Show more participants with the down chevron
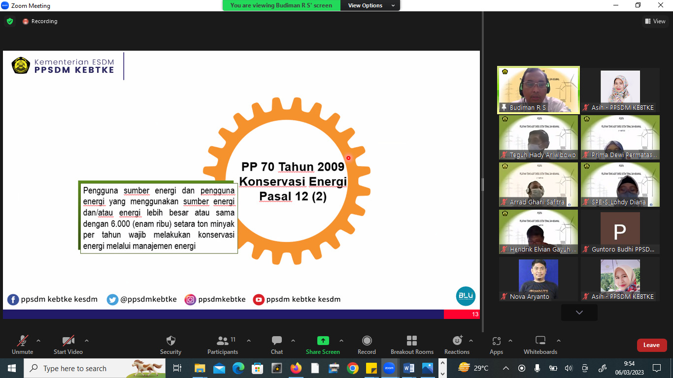 pos(579,313)
